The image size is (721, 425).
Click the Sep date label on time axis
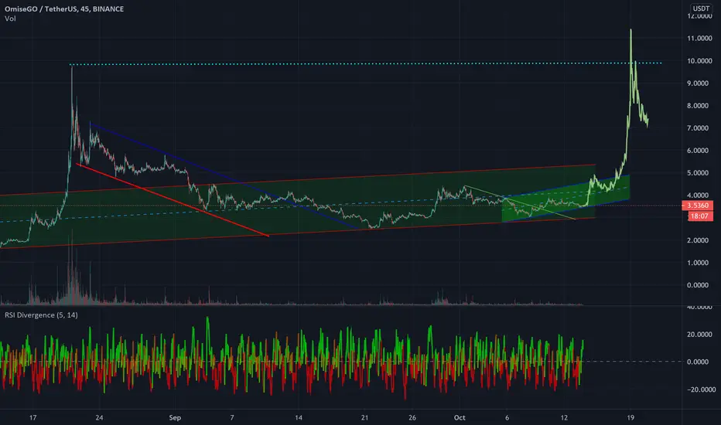175,417
